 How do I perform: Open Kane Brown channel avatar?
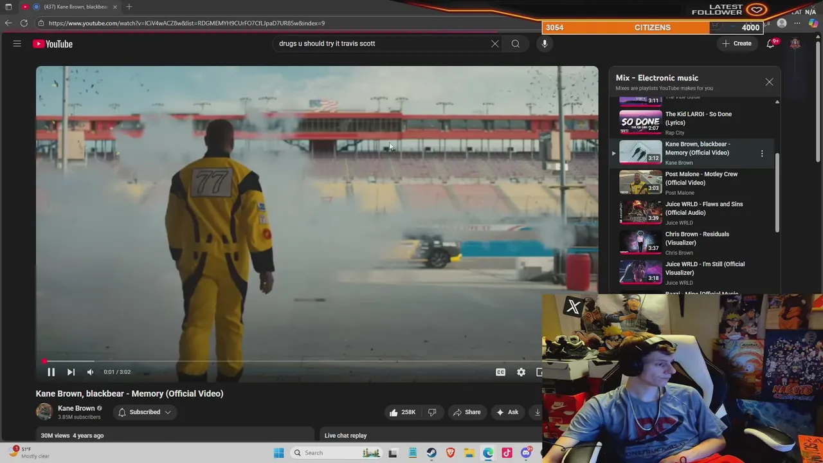44,412
